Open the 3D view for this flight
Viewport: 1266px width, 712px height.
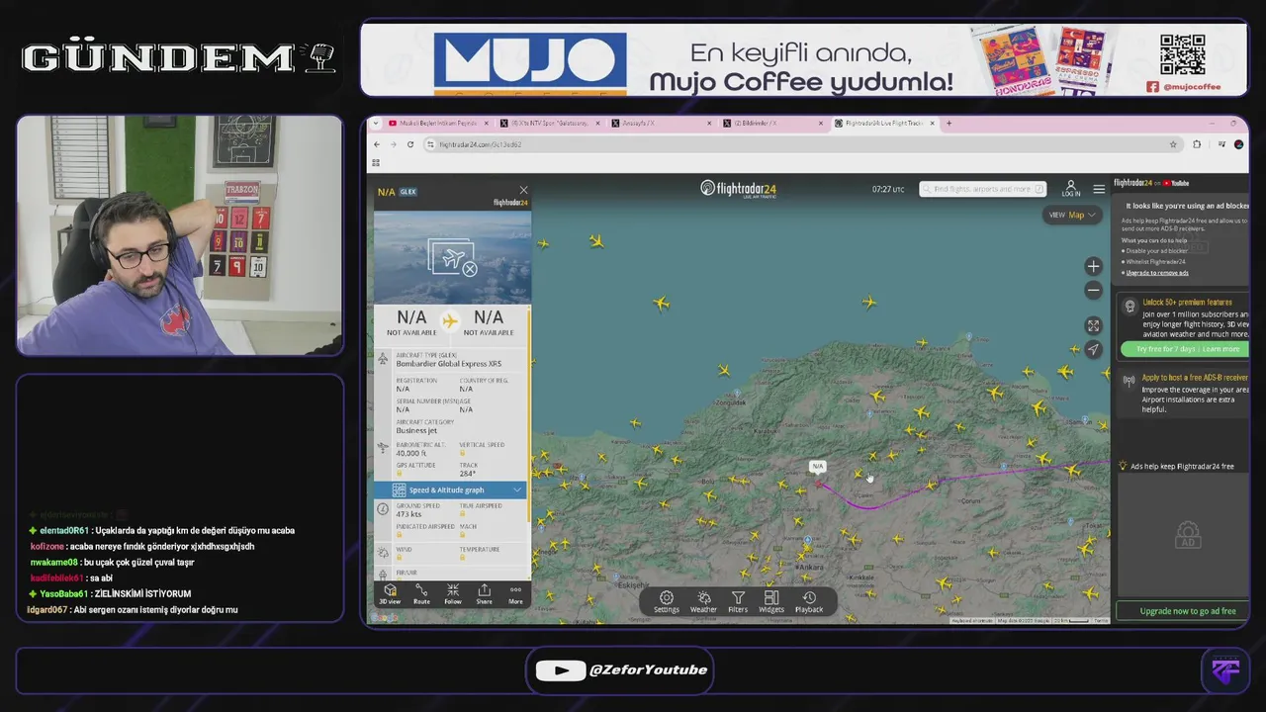click(x=390, y=594)
